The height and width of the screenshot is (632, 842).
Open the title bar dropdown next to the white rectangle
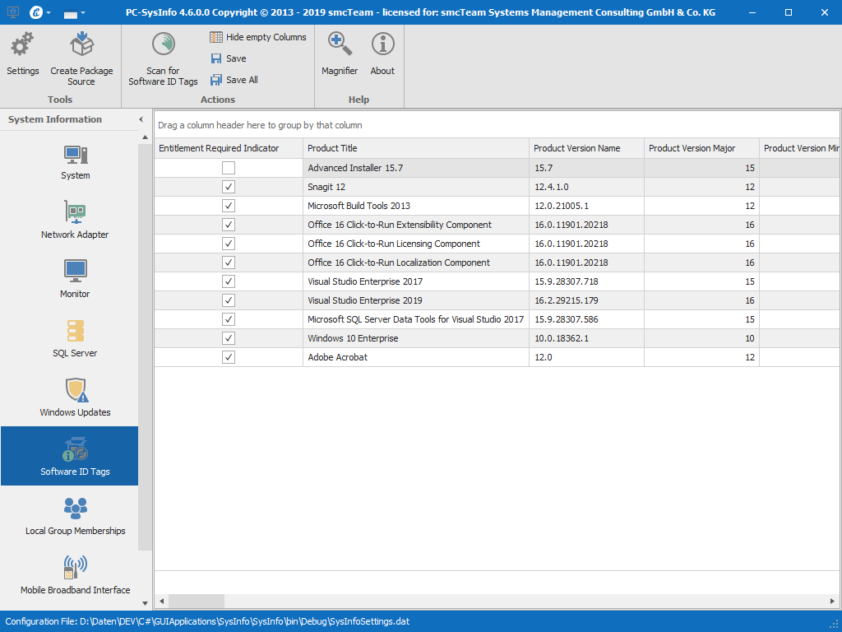coord(84,12)
